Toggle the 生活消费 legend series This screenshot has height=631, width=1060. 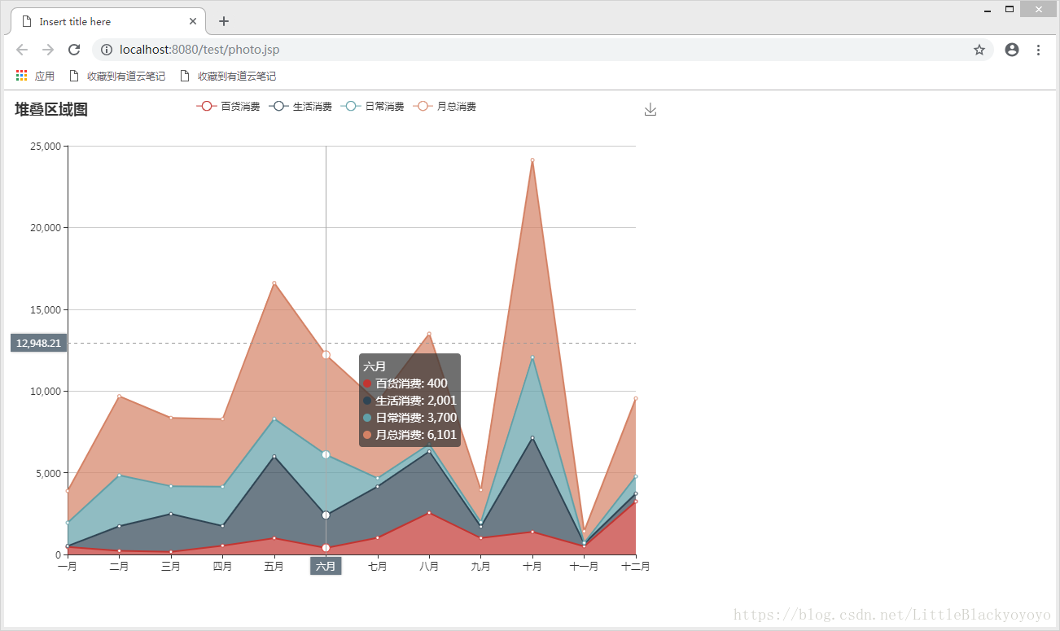(x=300, y=107)
